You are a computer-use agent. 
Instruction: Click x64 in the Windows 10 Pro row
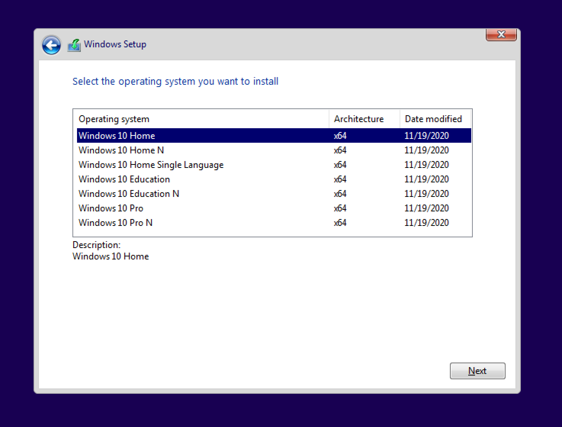click(x=340, y=208)
